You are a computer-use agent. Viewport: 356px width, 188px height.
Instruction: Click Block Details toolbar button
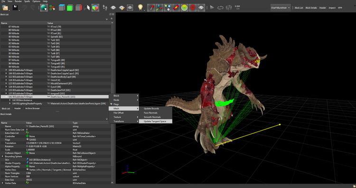click(x=311, y=8)
